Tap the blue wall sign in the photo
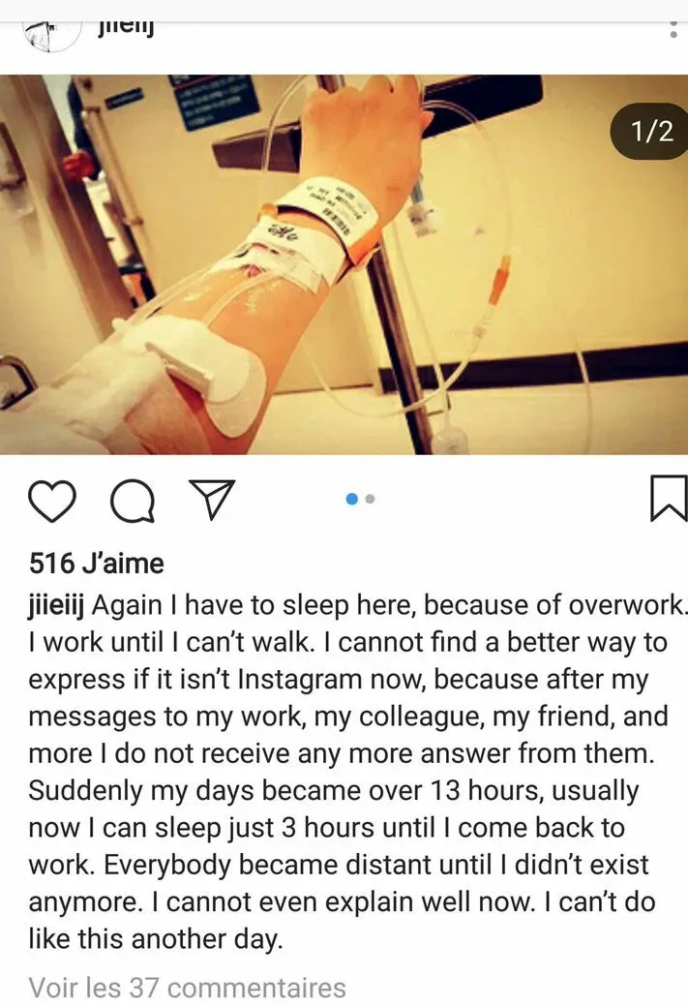 click(215, 102)
